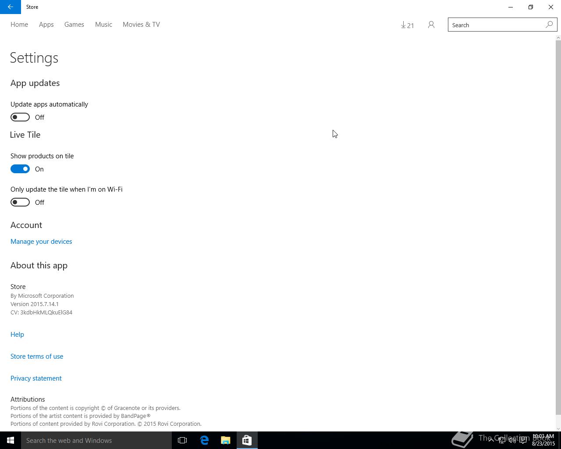Open the taskbar clock and date
Image resolution: width=561 pixels, height=449 pixels.
[543, 440]
